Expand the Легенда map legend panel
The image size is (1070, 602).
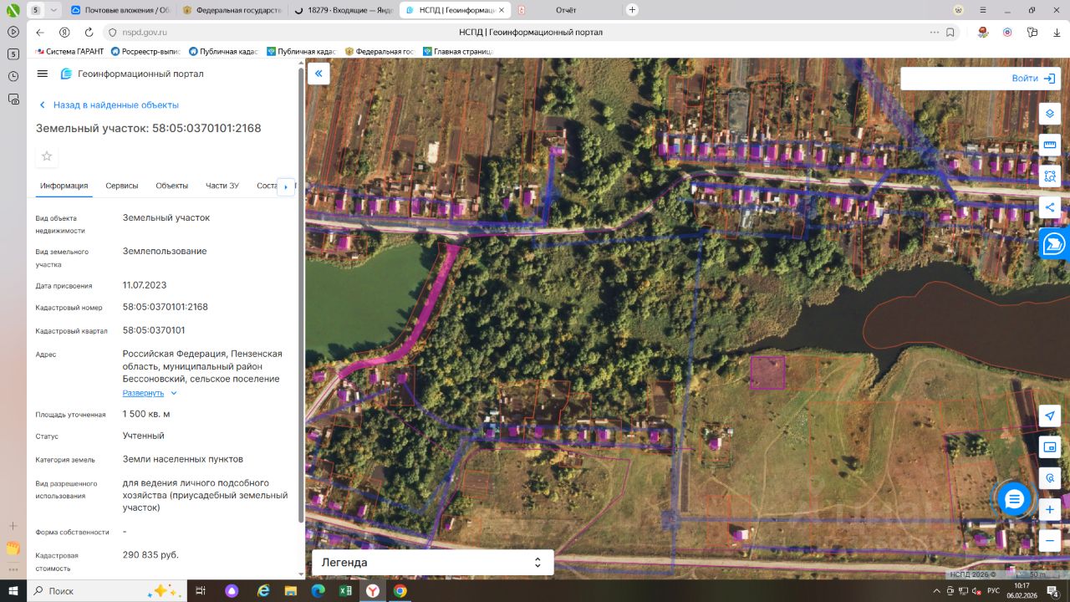point(432,563)
